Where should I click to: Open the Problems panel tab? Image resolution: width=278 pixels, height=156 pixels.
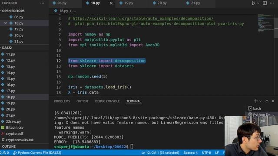pyautogui.click(x=62, y=101)
